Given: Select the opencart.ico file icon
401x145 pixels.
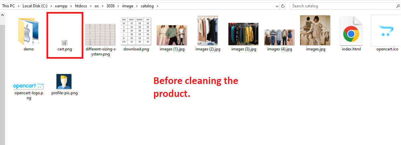Looking at the screenshot, I should 385,31.
